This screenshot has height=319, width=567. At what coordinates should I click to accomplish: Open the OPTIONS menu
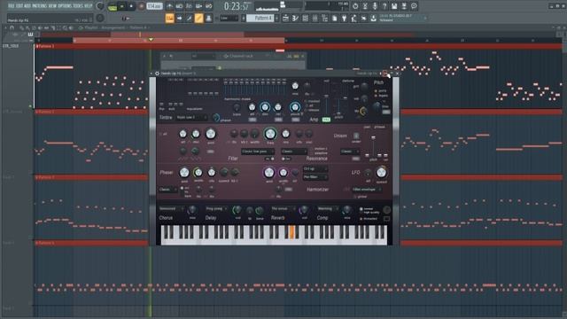pos(65,6)
